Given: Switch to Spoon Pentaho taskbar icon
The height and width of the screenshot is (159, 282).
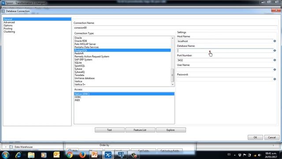Looking at the screenshot, I should [x=108, y=155].
